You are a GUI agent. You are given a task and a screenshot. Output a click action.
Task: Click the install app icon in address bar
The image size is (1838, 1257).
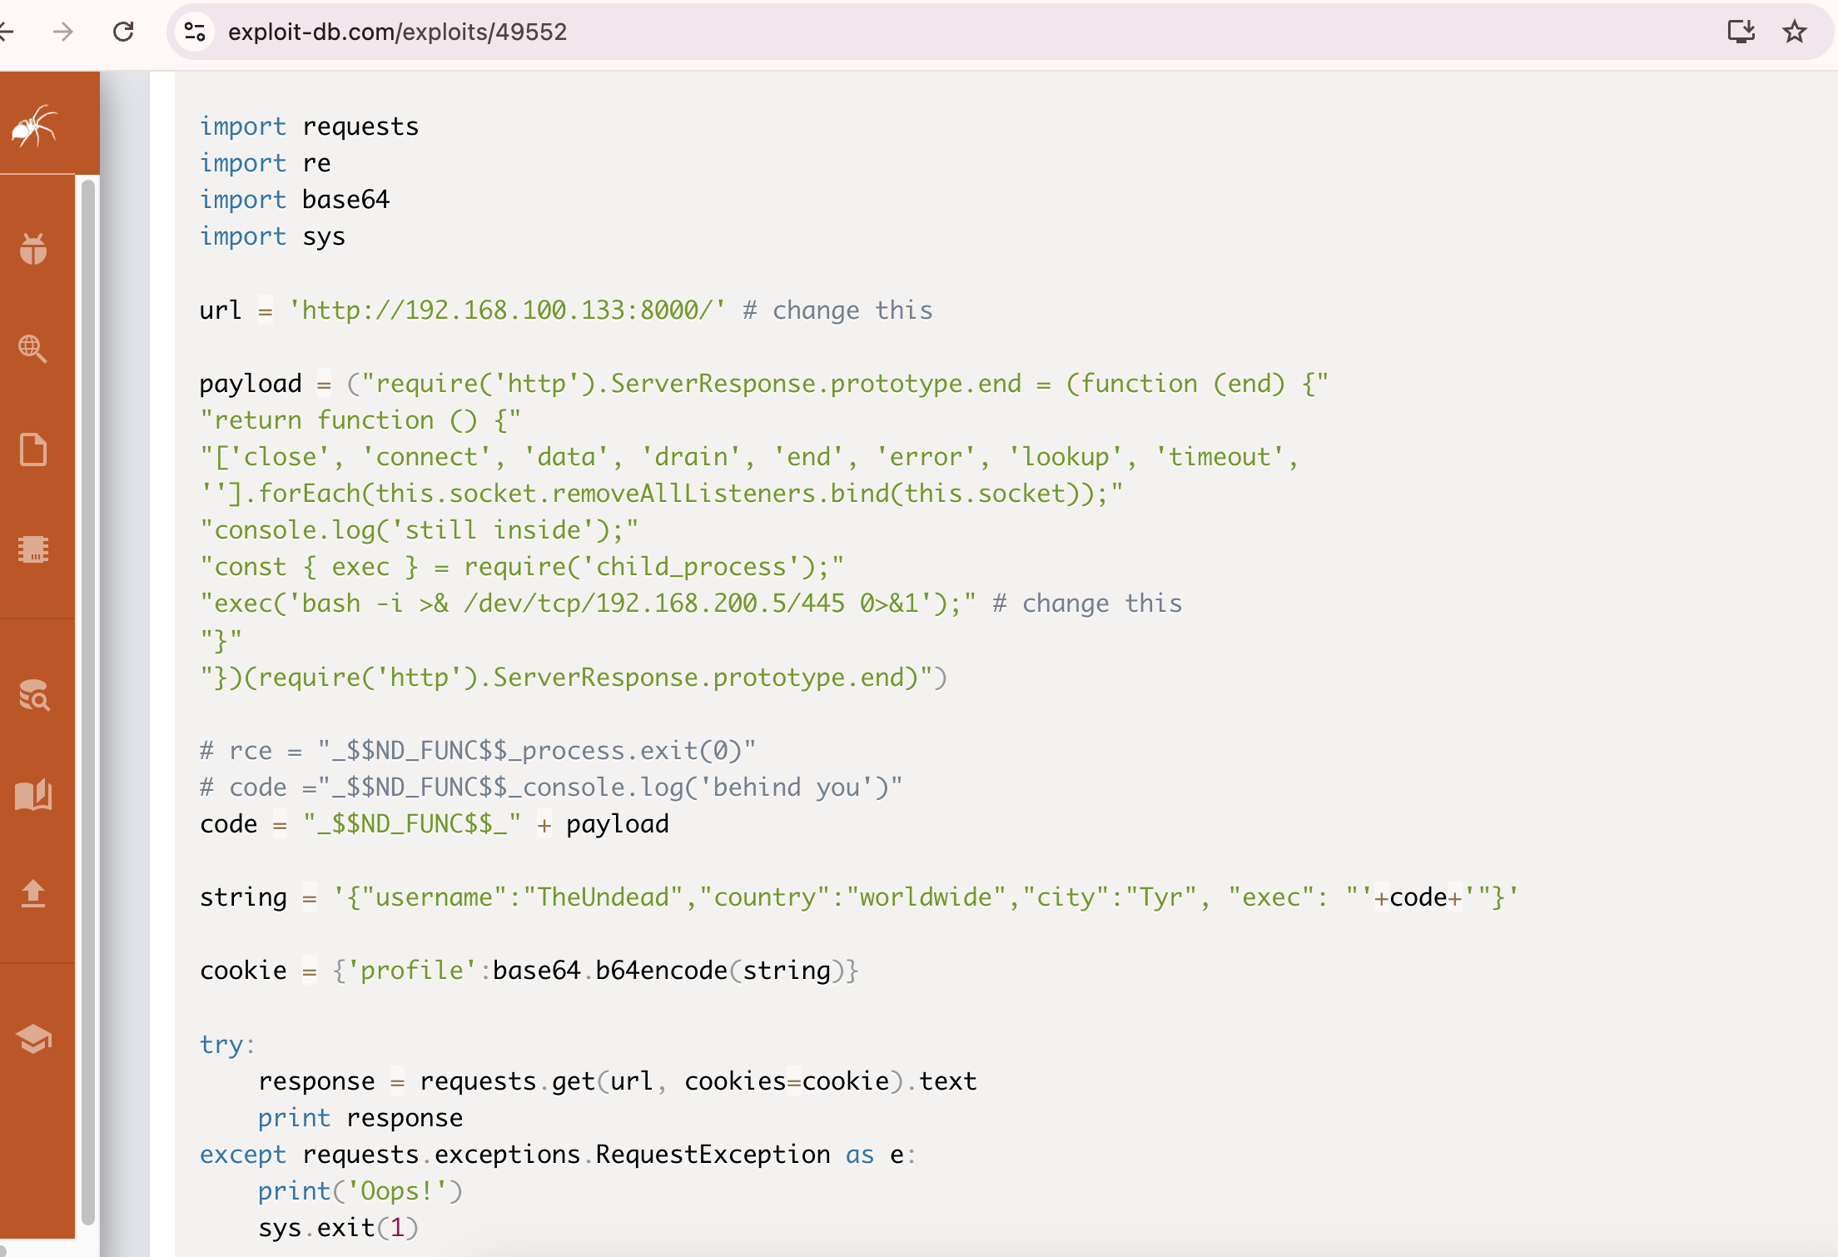(x=1741, y=32)
